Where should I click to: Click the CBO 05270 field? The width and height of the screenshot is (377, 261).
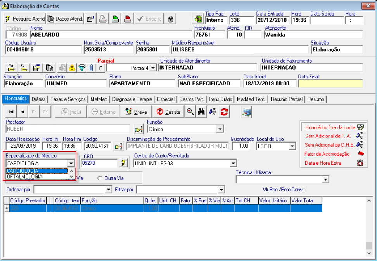click(100, 163)
